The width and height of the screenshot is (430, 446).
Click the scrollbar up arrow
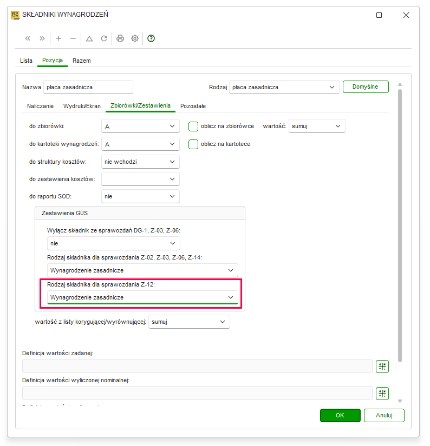coord(400,84)
